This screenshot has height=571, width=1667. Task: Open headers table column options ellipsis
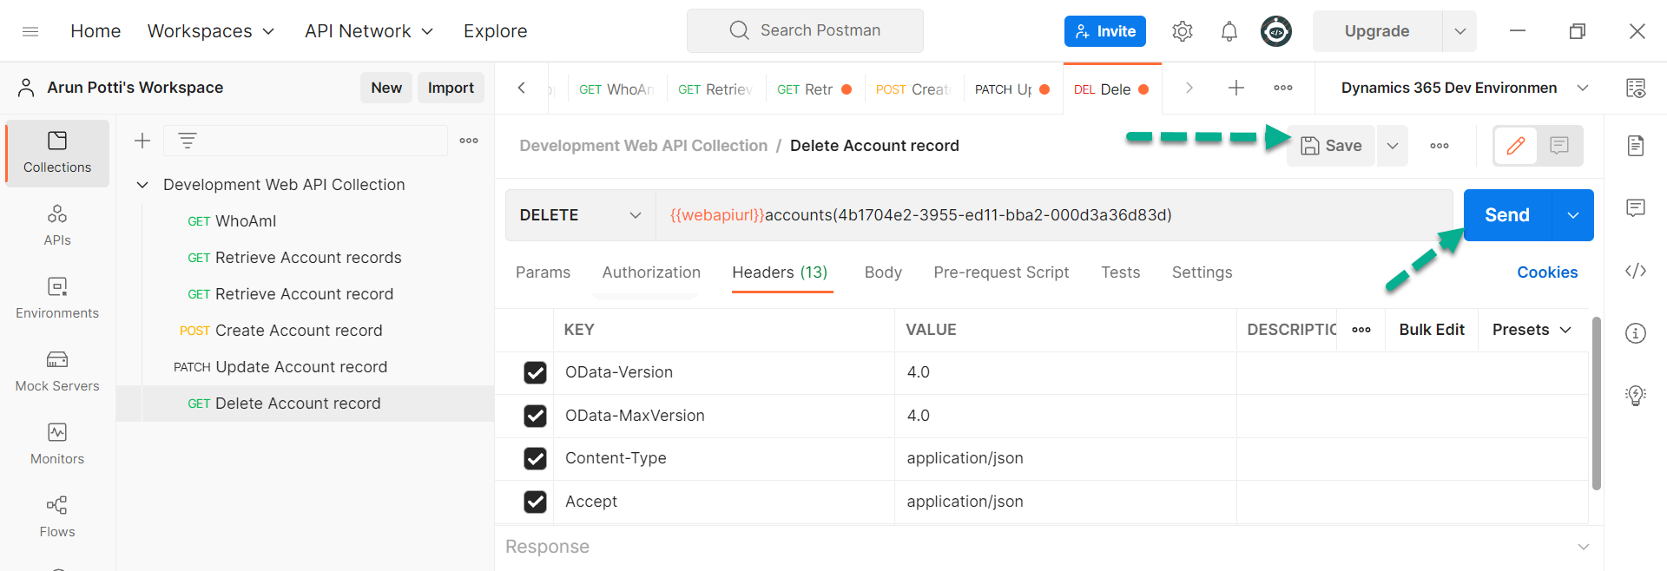click(1361, 330)
